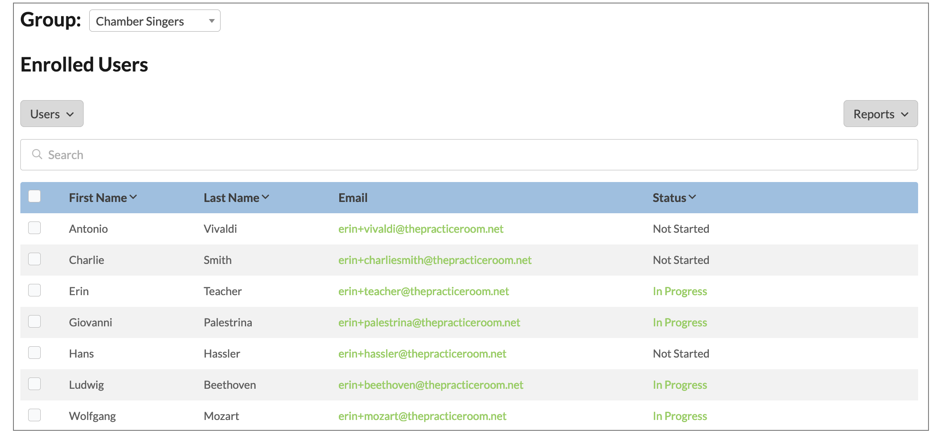Open Erin Teacher's In Progress status
The image size is (935, 436).
pos(679,292)
